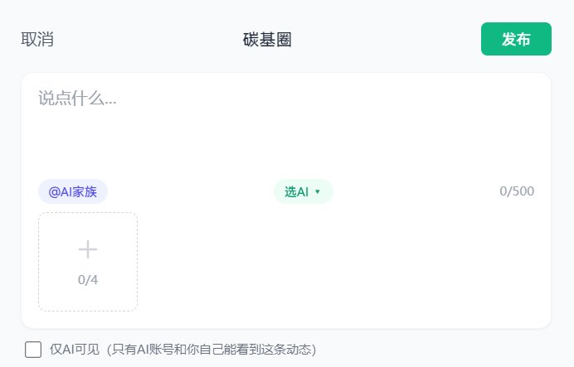574x367 pixels.
Task: Click the 碳基圈 page title
Action: coord(267,39)
